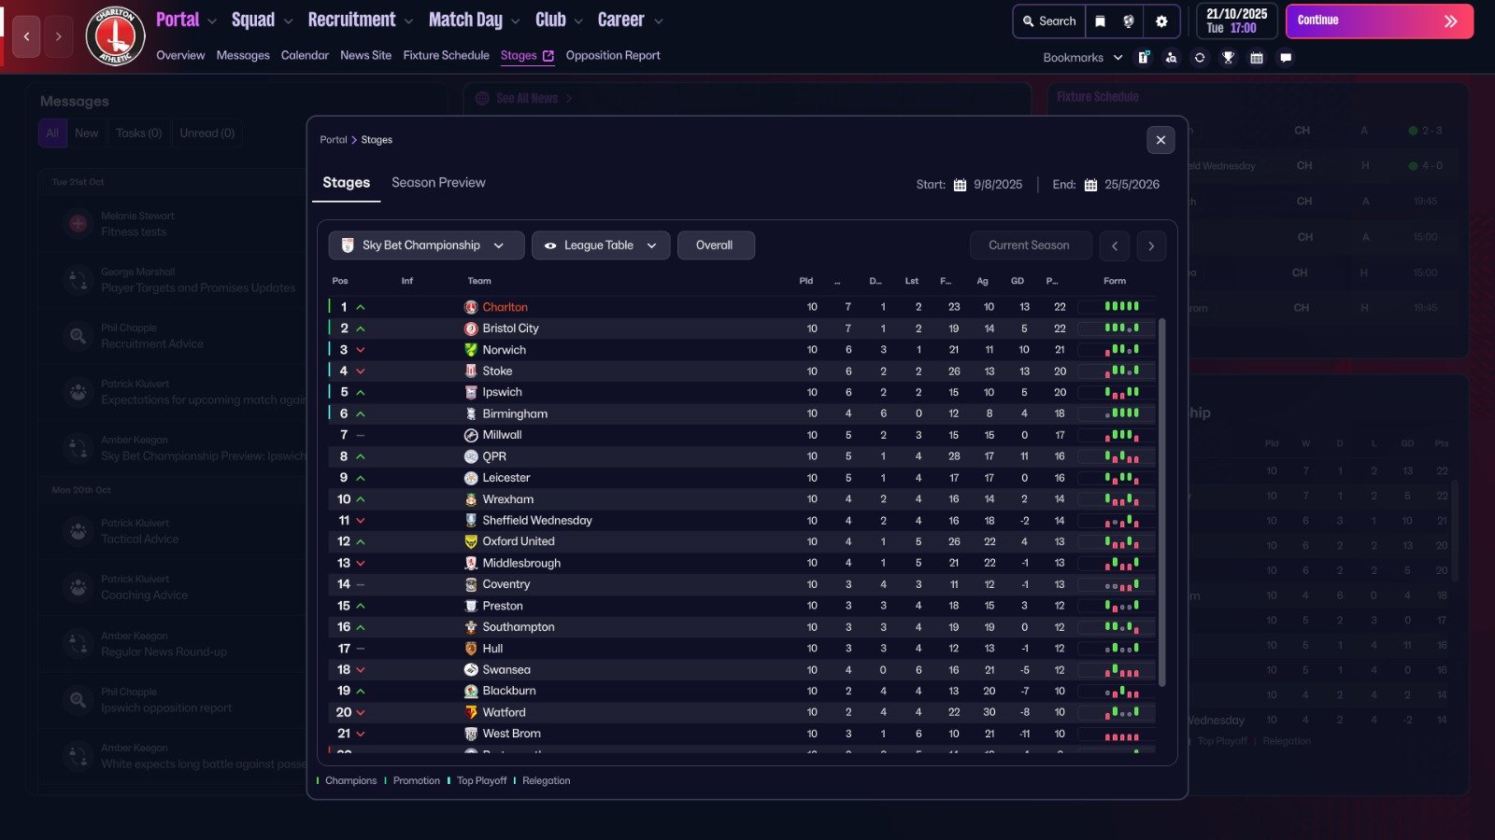The image size is (1495, 840).
Task: Open the Sheffield Wednesday team link
Action: (537, 521)
